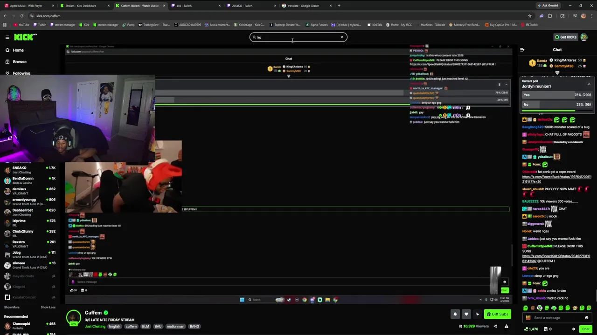Click the 1,470 KICKs balance

[x=532, y=329]
